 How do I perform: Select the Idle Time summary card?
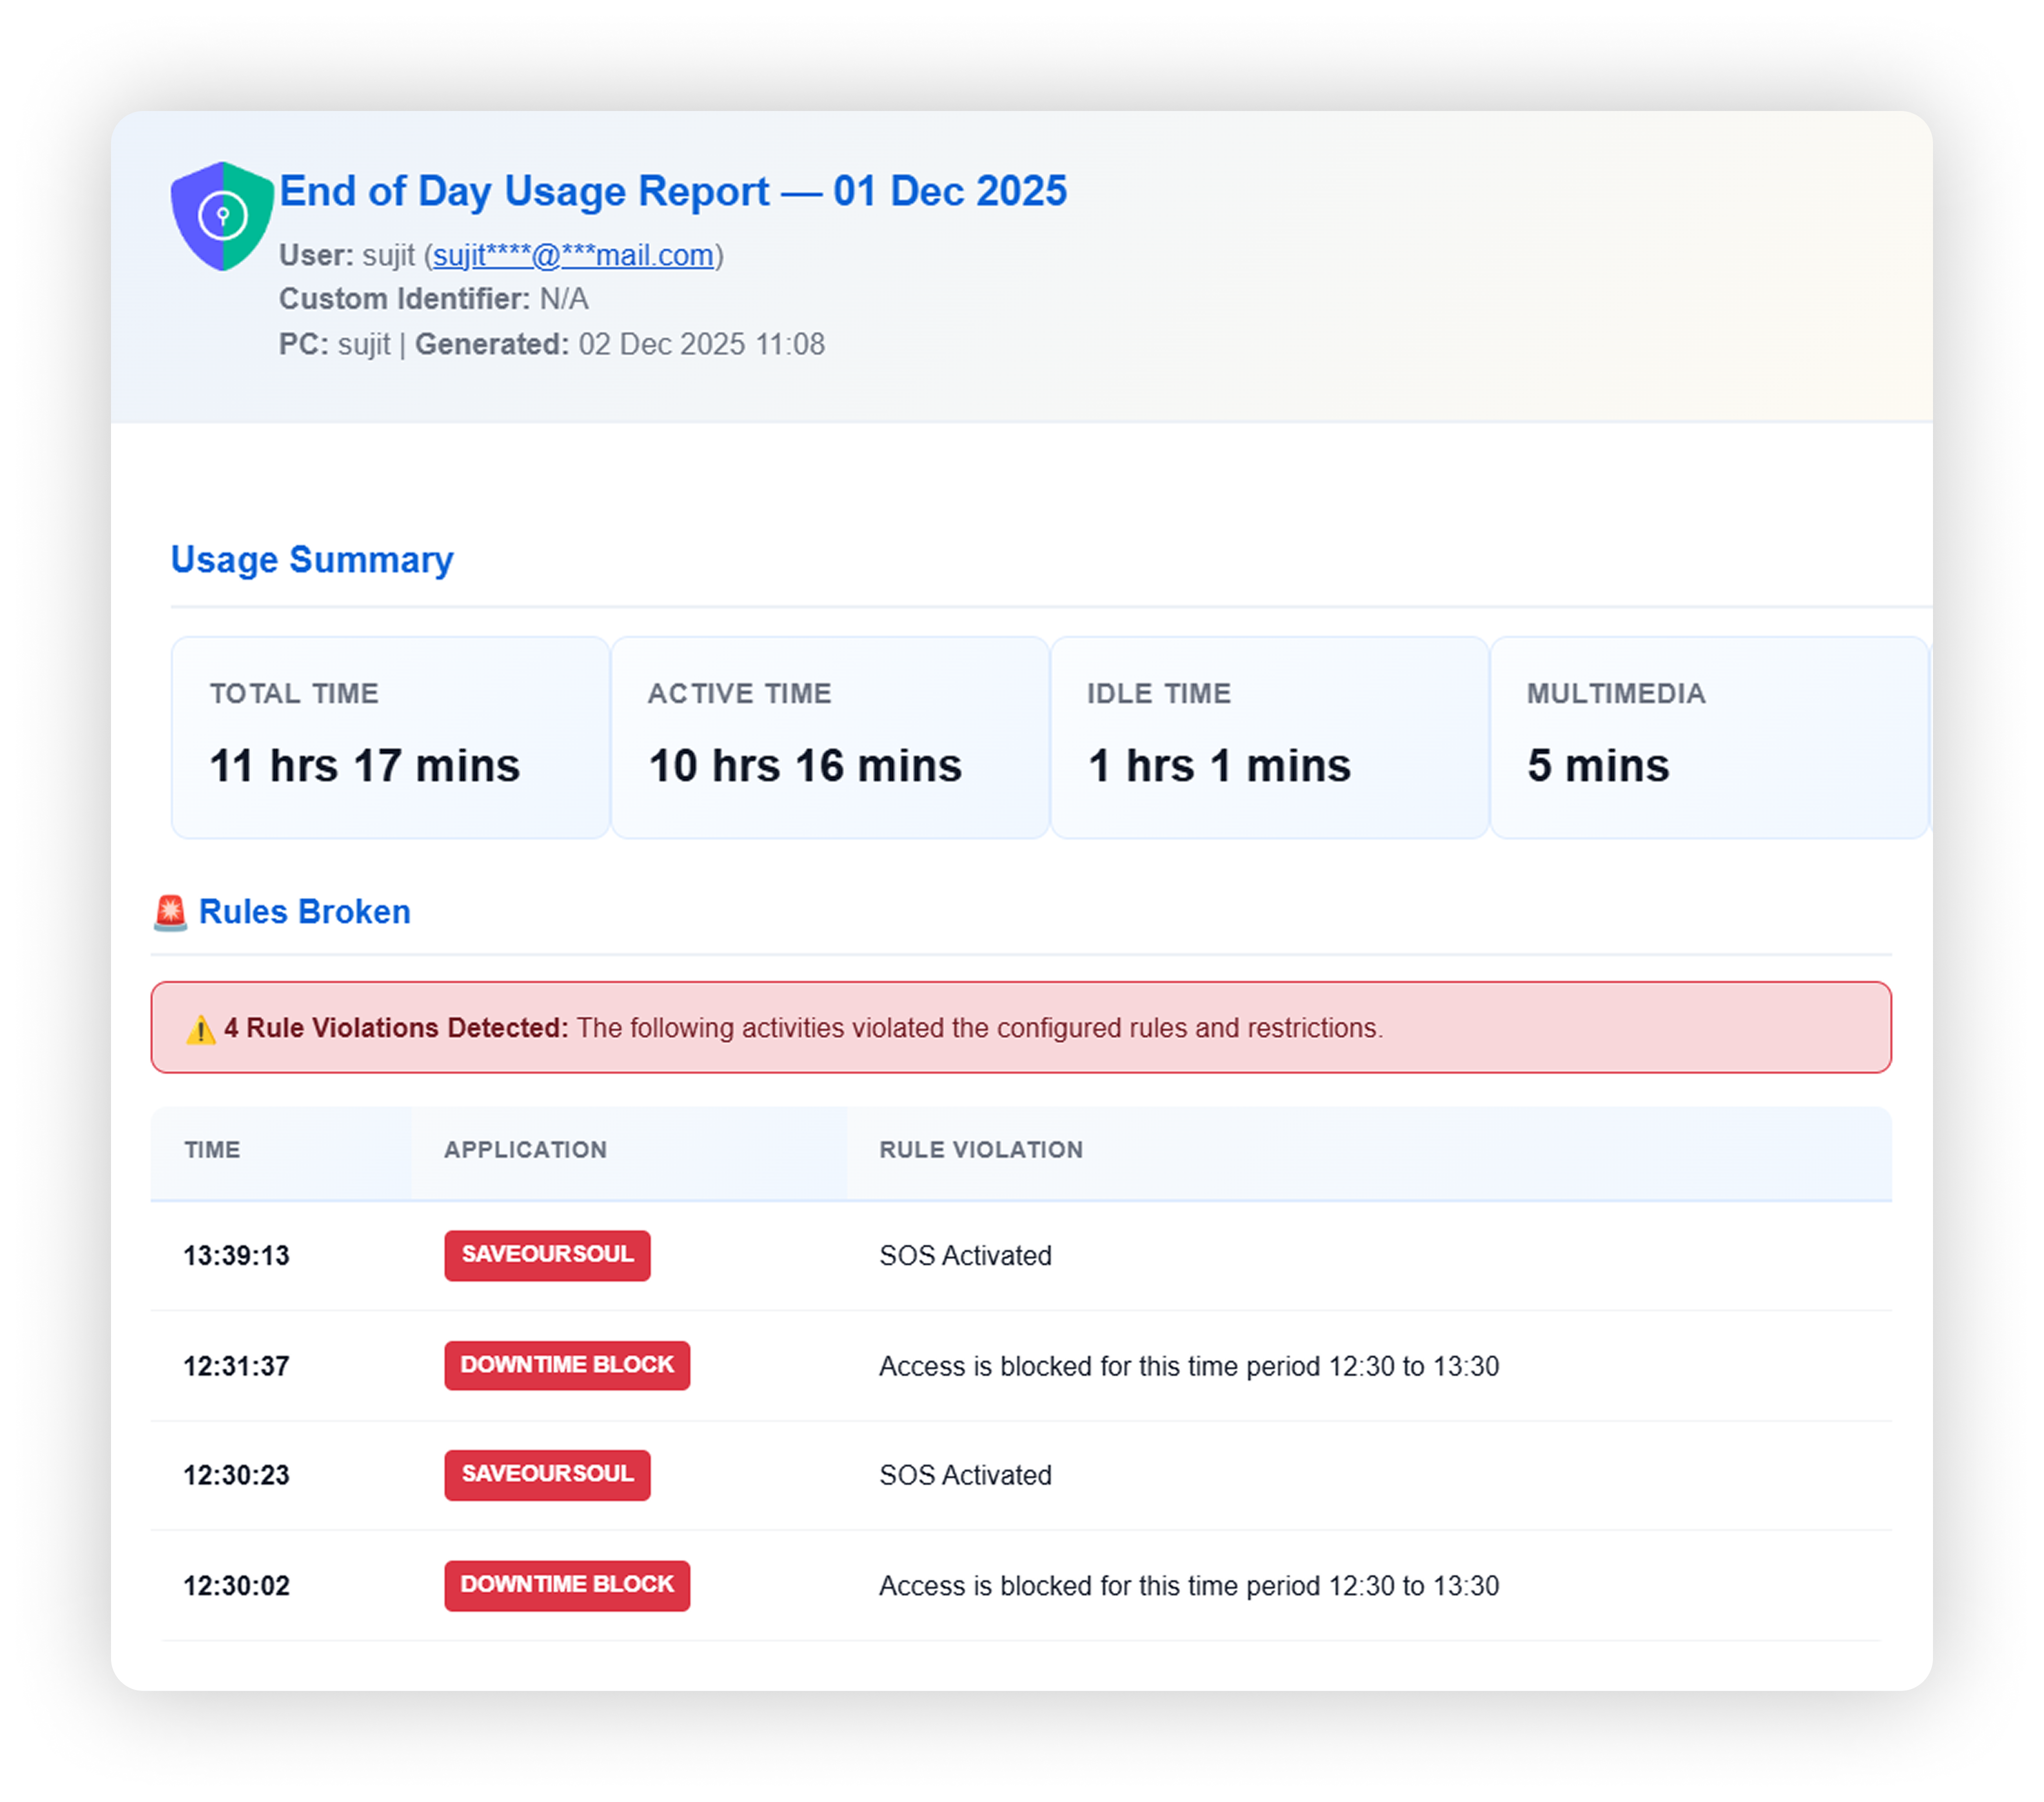point(1269,737)
